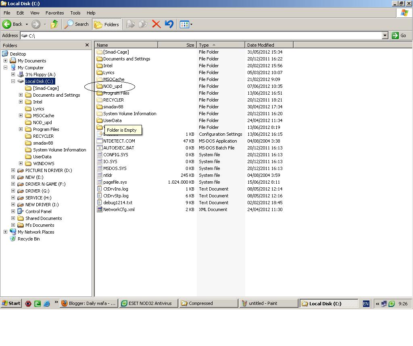
Task: Sort by Date Modified column header
Action: 269,45
